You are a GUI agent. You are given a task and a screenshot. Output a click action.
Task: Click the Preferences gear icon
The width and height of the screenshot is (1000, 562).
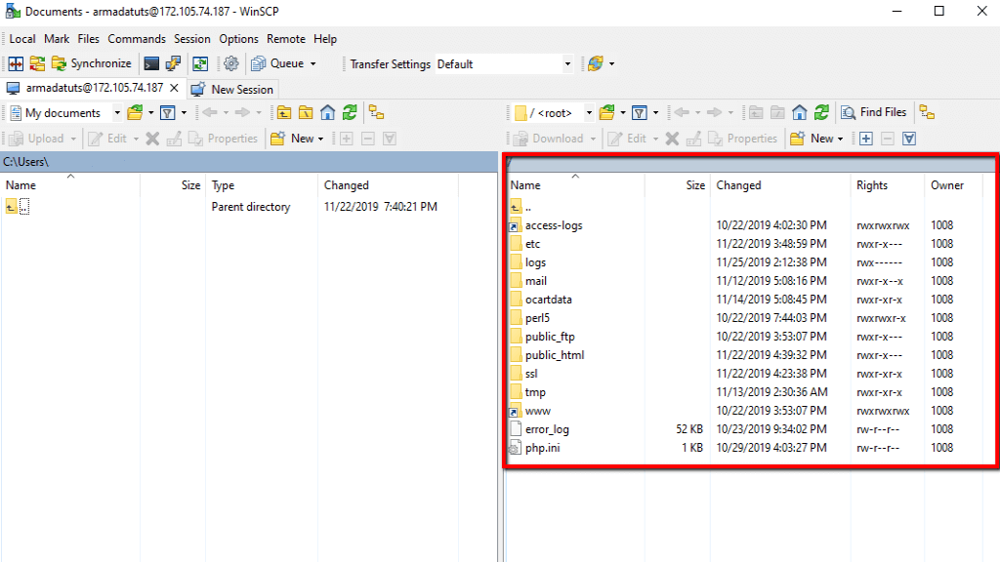[x=231, y=64]
